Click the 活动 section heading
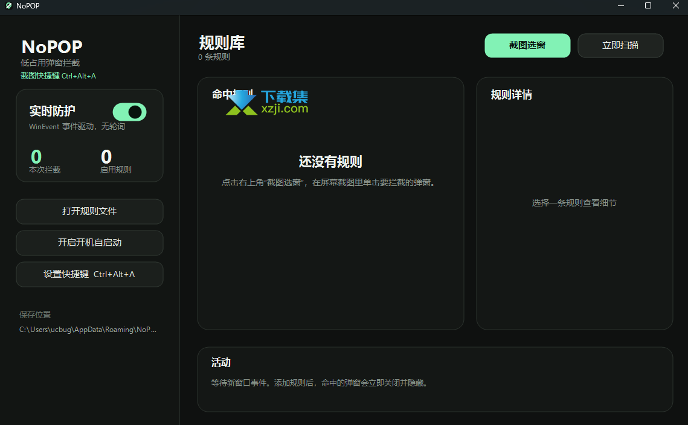Image resolution: width=688 pixels, height=425 pixels. tap(220, 363)
